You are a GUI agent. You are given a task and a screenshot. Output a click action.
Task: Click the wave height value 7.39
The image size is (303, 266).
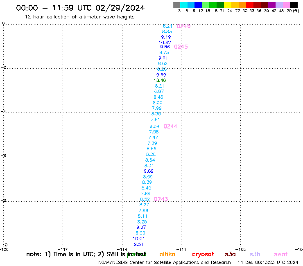(152, 143)
